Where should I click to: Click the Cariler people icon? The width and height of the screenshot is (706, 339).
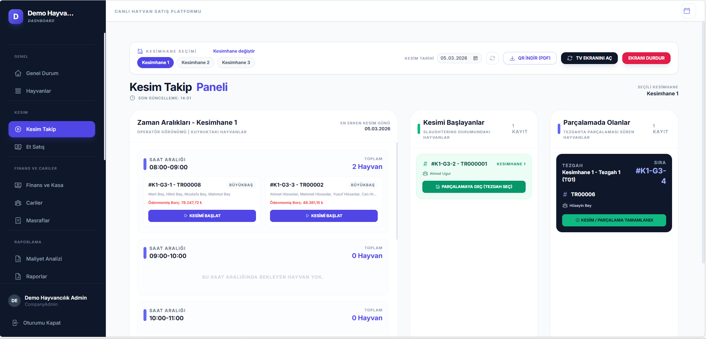[18, 203]
